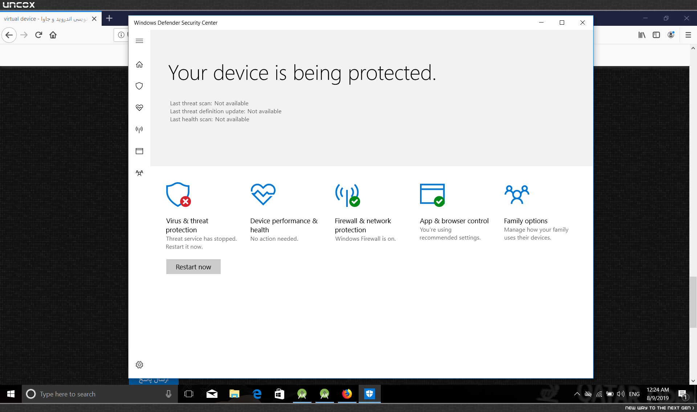The image size is (697, 412).
Task: Click the Firefox page vertical scrollbar thumb
Action: click(693, 302)
